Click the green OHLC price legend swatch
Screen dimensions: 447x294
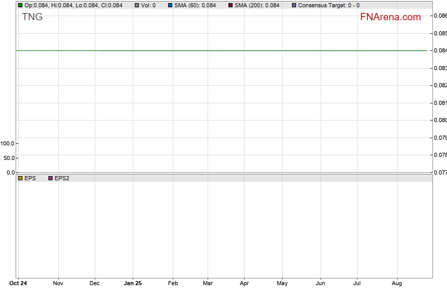(20, 5)
